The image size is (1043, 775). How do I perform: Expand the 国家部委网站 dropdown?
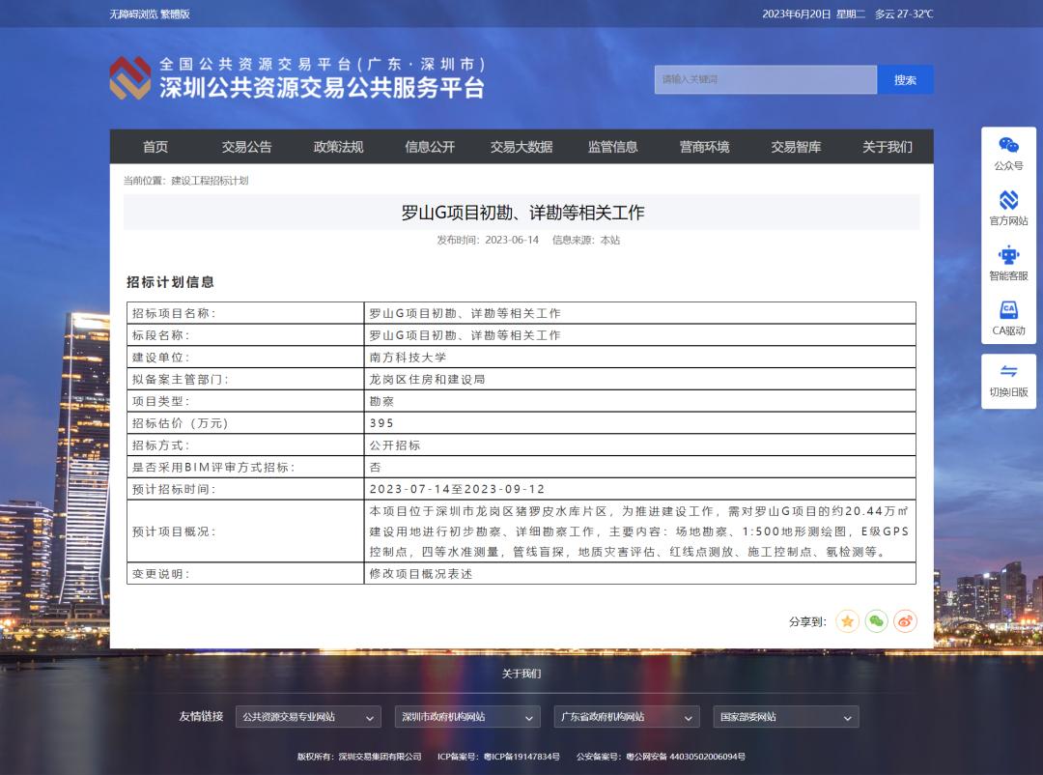pos(785,717)
